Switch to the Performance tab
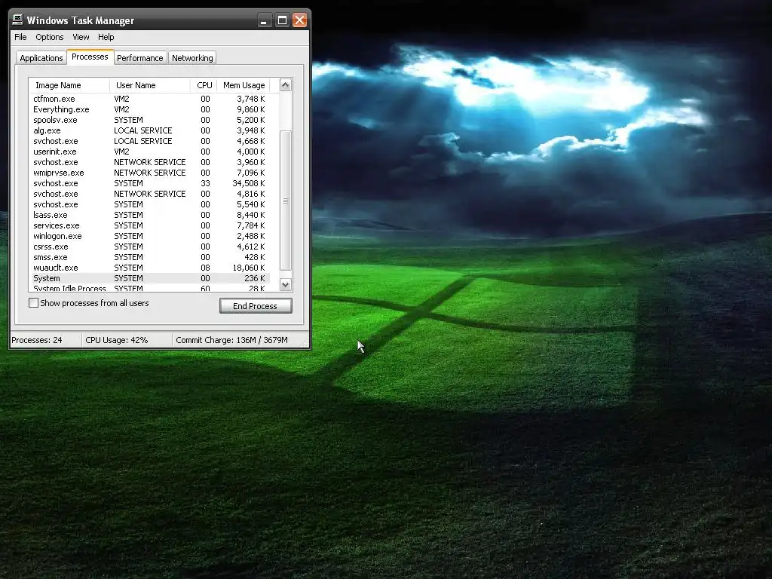The width and height of the screenshot is (772, 579). pos(139,58)
